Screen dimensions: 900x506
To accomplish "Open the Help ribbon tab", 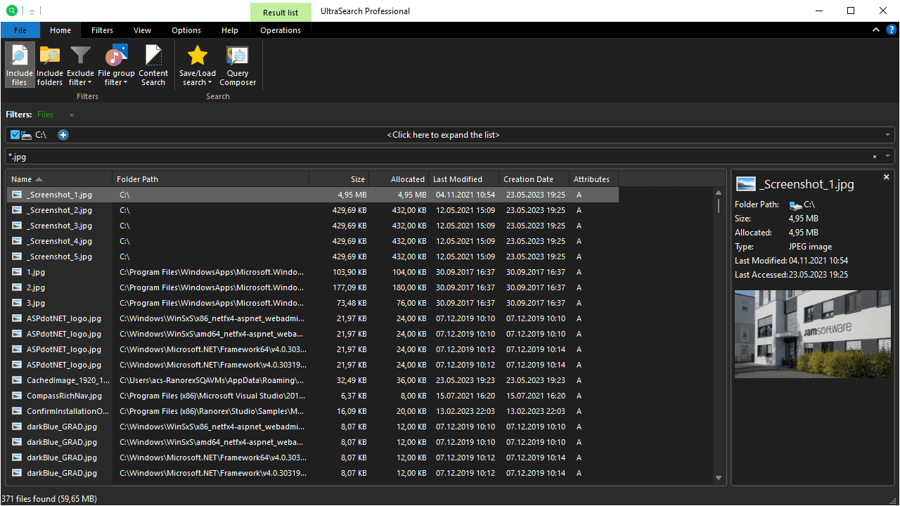I will (x=230, y=30).
